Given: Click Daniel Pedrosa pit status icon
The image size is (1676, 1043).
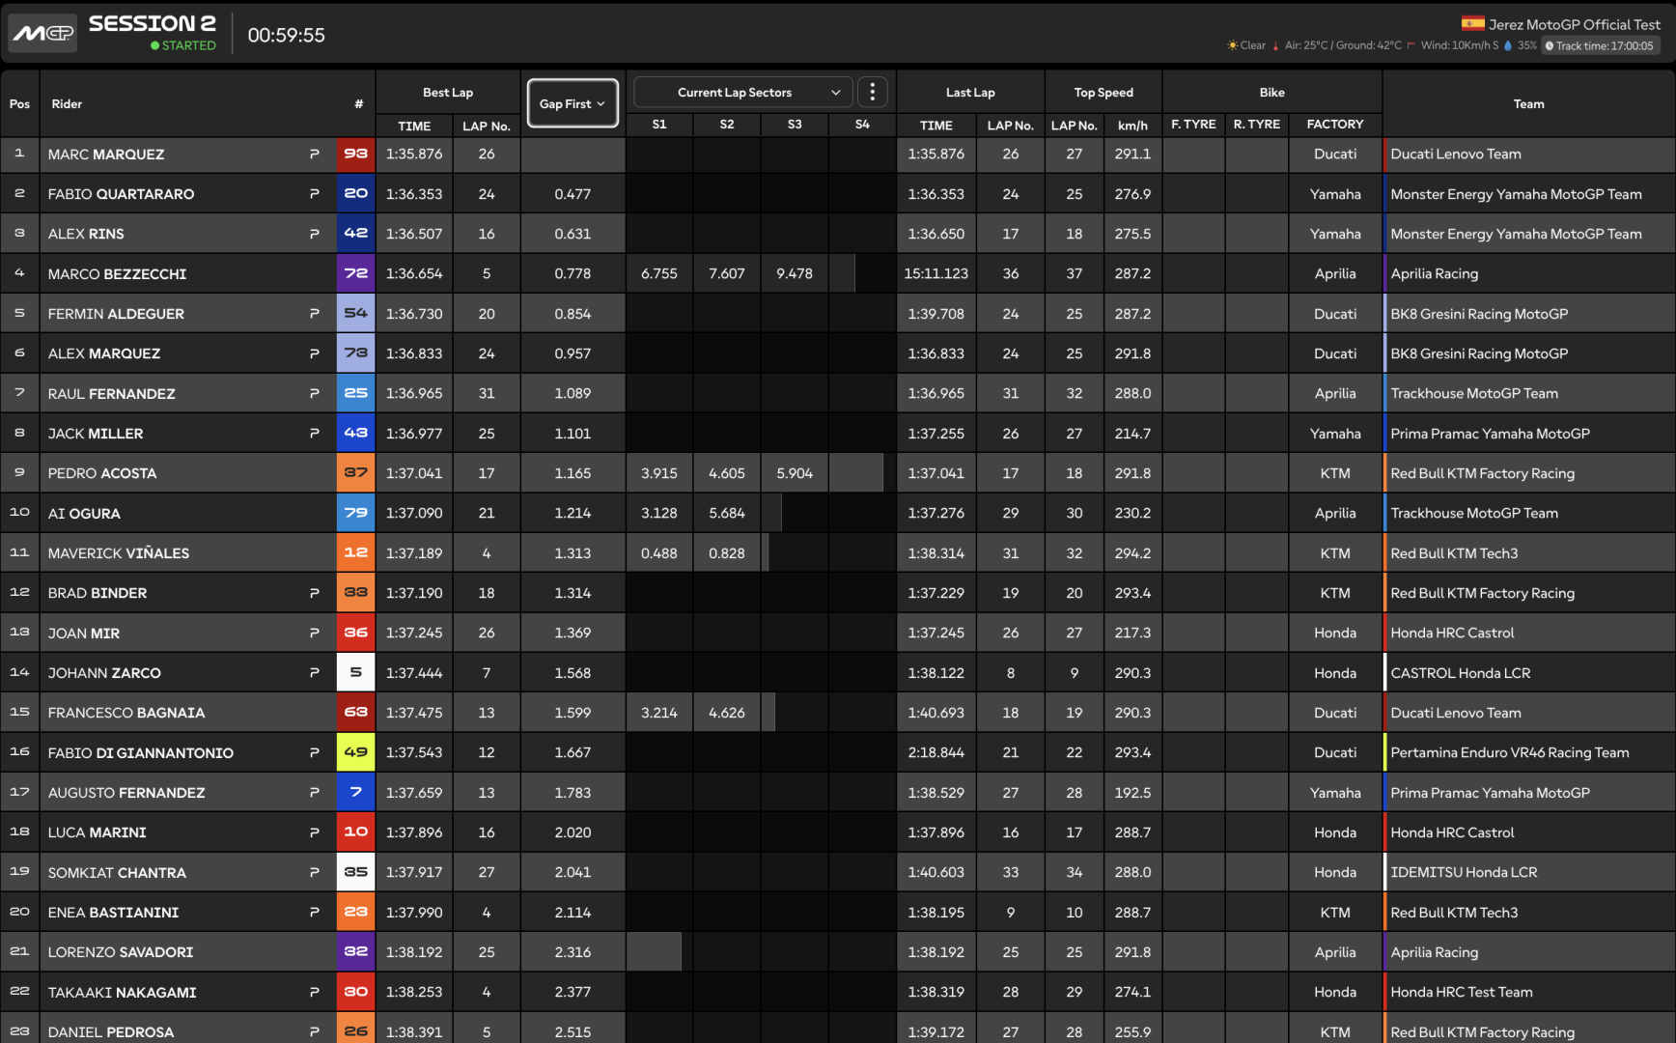Looking at the screenshot, I should pos(314,1032).
